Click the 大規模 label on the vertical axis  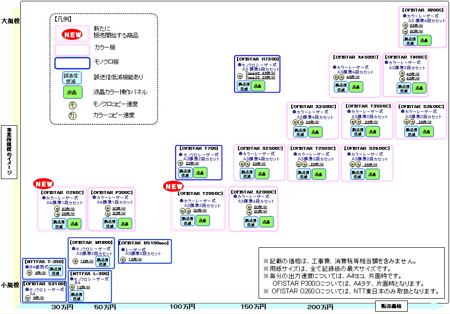(11, 21)
